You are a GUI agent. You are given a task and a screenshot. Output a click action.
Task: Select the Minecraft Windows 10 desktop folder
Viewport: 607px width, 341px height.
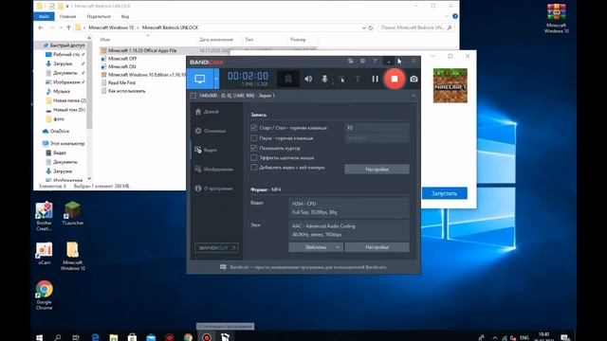pyautogui.click(x=73, y=256)
